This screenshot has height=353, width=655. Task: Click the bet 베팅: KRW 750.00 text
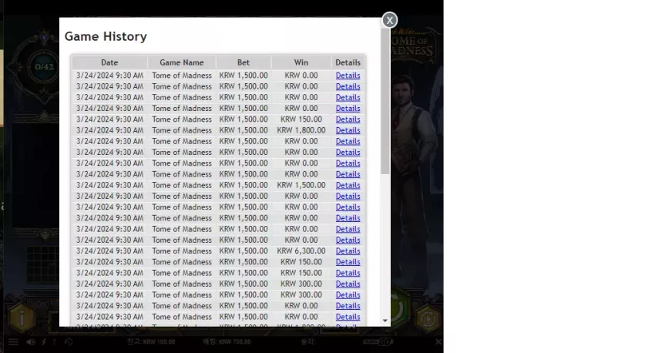[227, 341]
